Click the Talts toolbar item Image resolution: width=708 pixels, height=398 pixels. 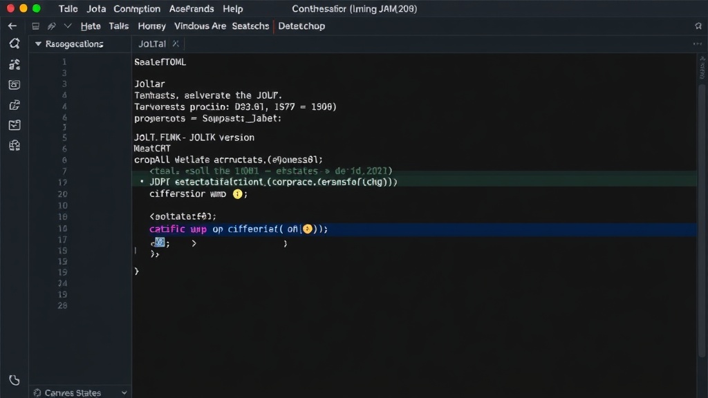pyautogui.click(x=119, y=26)
